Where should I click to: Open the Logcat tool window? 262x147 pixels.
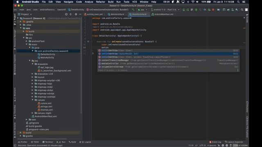pyautogui.click(x=86, y=142)
